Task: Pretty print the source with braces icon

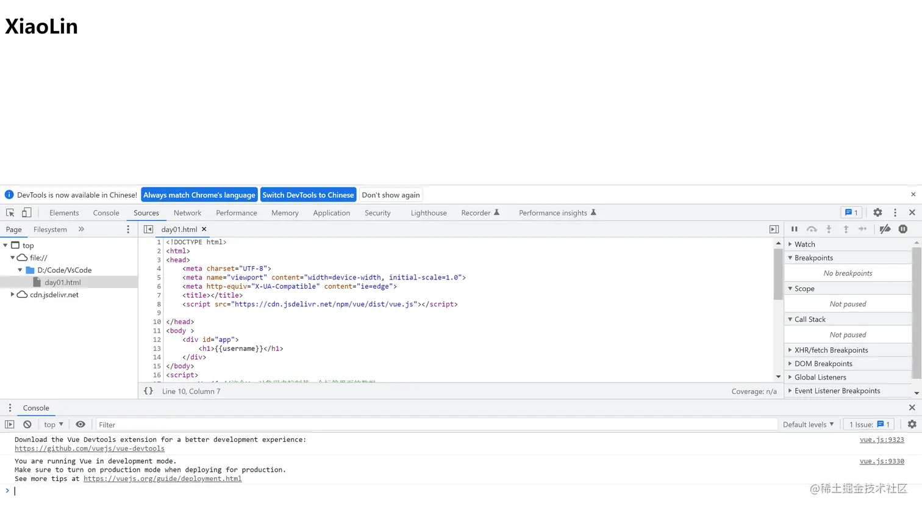Action: point(148,391)
